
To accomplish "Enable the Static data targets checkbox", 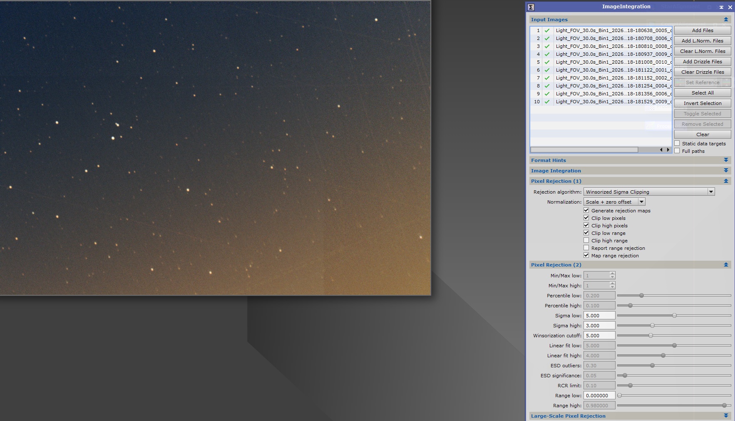I will (x=677, y=143).
